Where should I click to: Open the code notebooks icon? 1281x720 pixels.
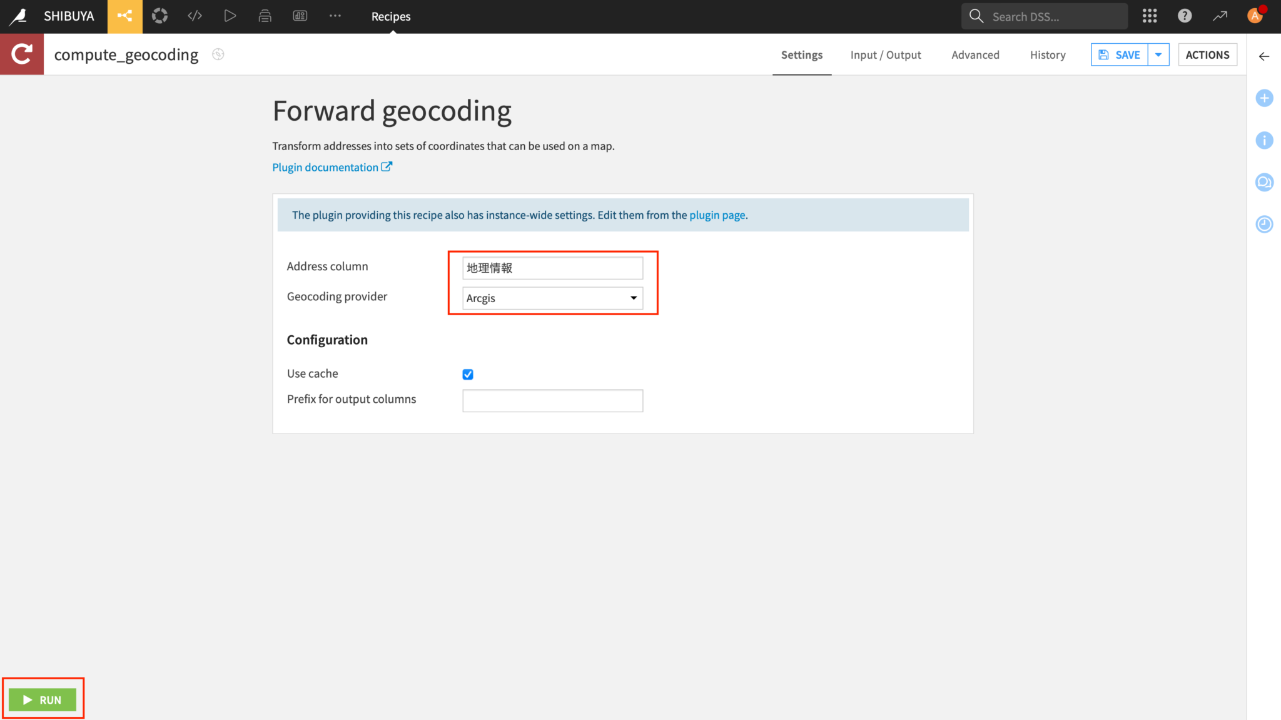pyautogui.click(x=195, y=16)
